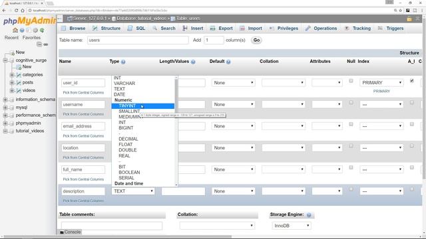Open the TEXT type dropdown for description

(x=133, y=191)
